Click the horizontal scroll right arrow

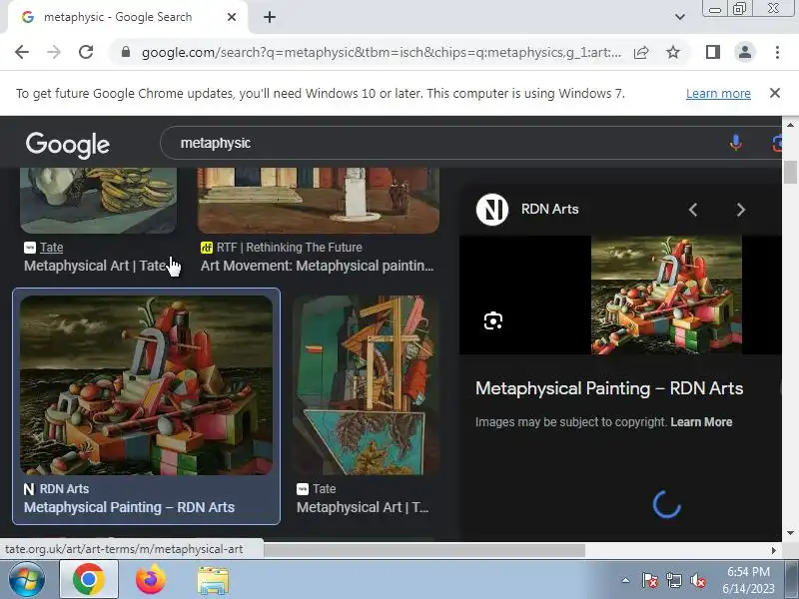[774, 550]
